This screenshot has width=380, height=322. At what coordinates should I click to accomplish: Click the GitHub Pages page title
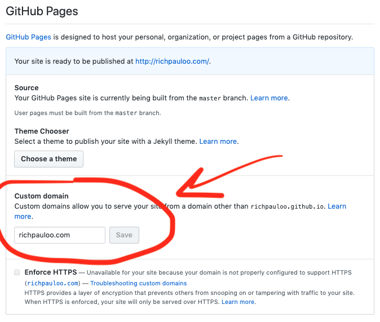tap(42, 11)
